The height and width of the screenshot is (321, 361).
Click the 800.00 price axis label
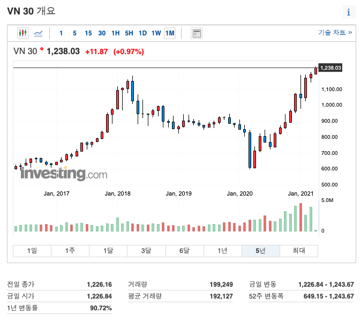tap(329, 137)
